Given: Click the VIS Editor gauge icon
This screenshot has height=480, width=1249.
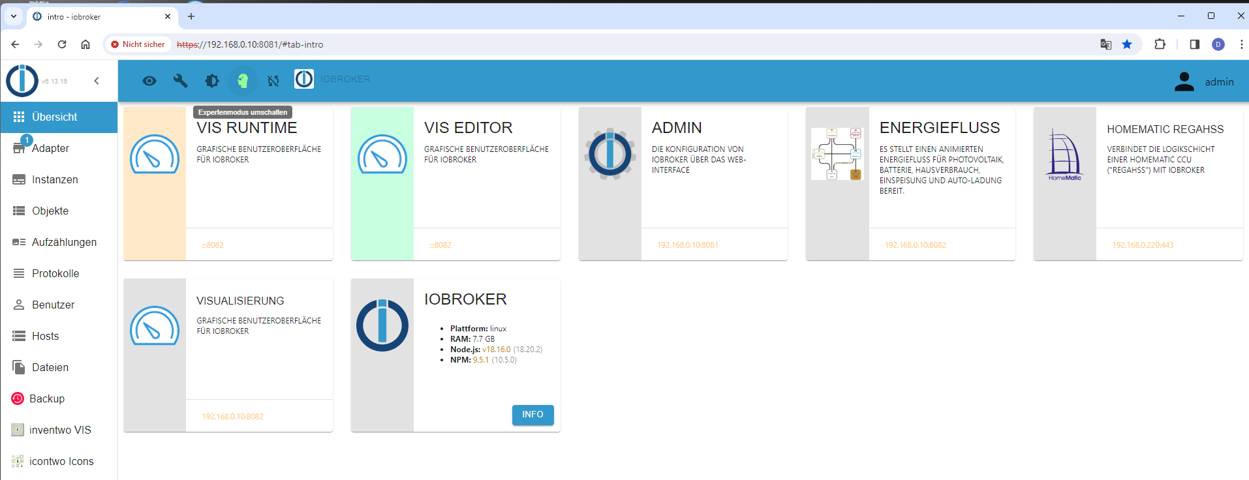Looking at the screenshot, I should point(382,154).
